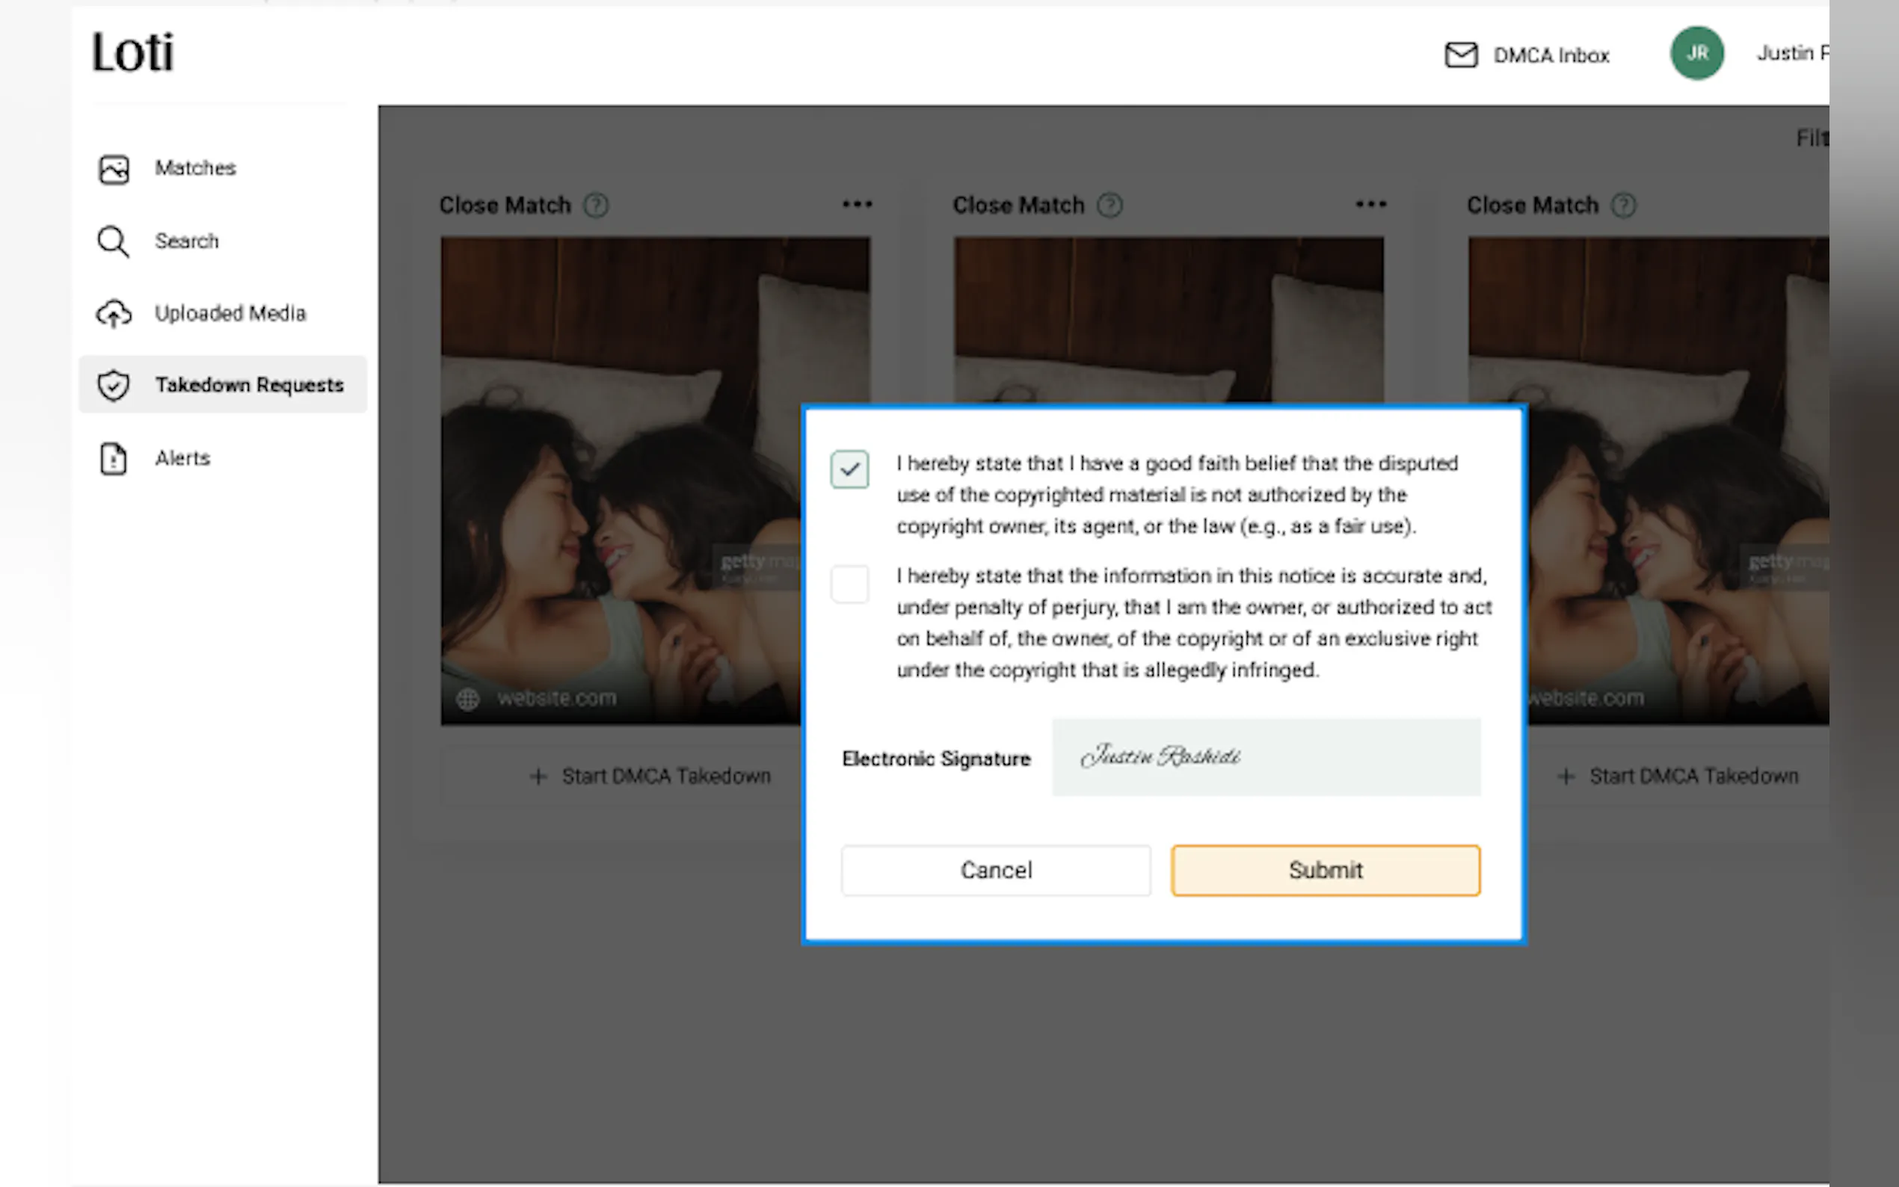Click the Uploaded Media cloud icon
This screenshot has width=1899, height=1187.
click(114, 314)
